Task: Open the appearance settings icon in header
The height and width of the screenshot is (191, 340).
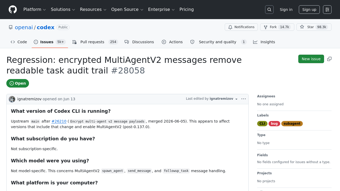Action: tap(327, 10)
